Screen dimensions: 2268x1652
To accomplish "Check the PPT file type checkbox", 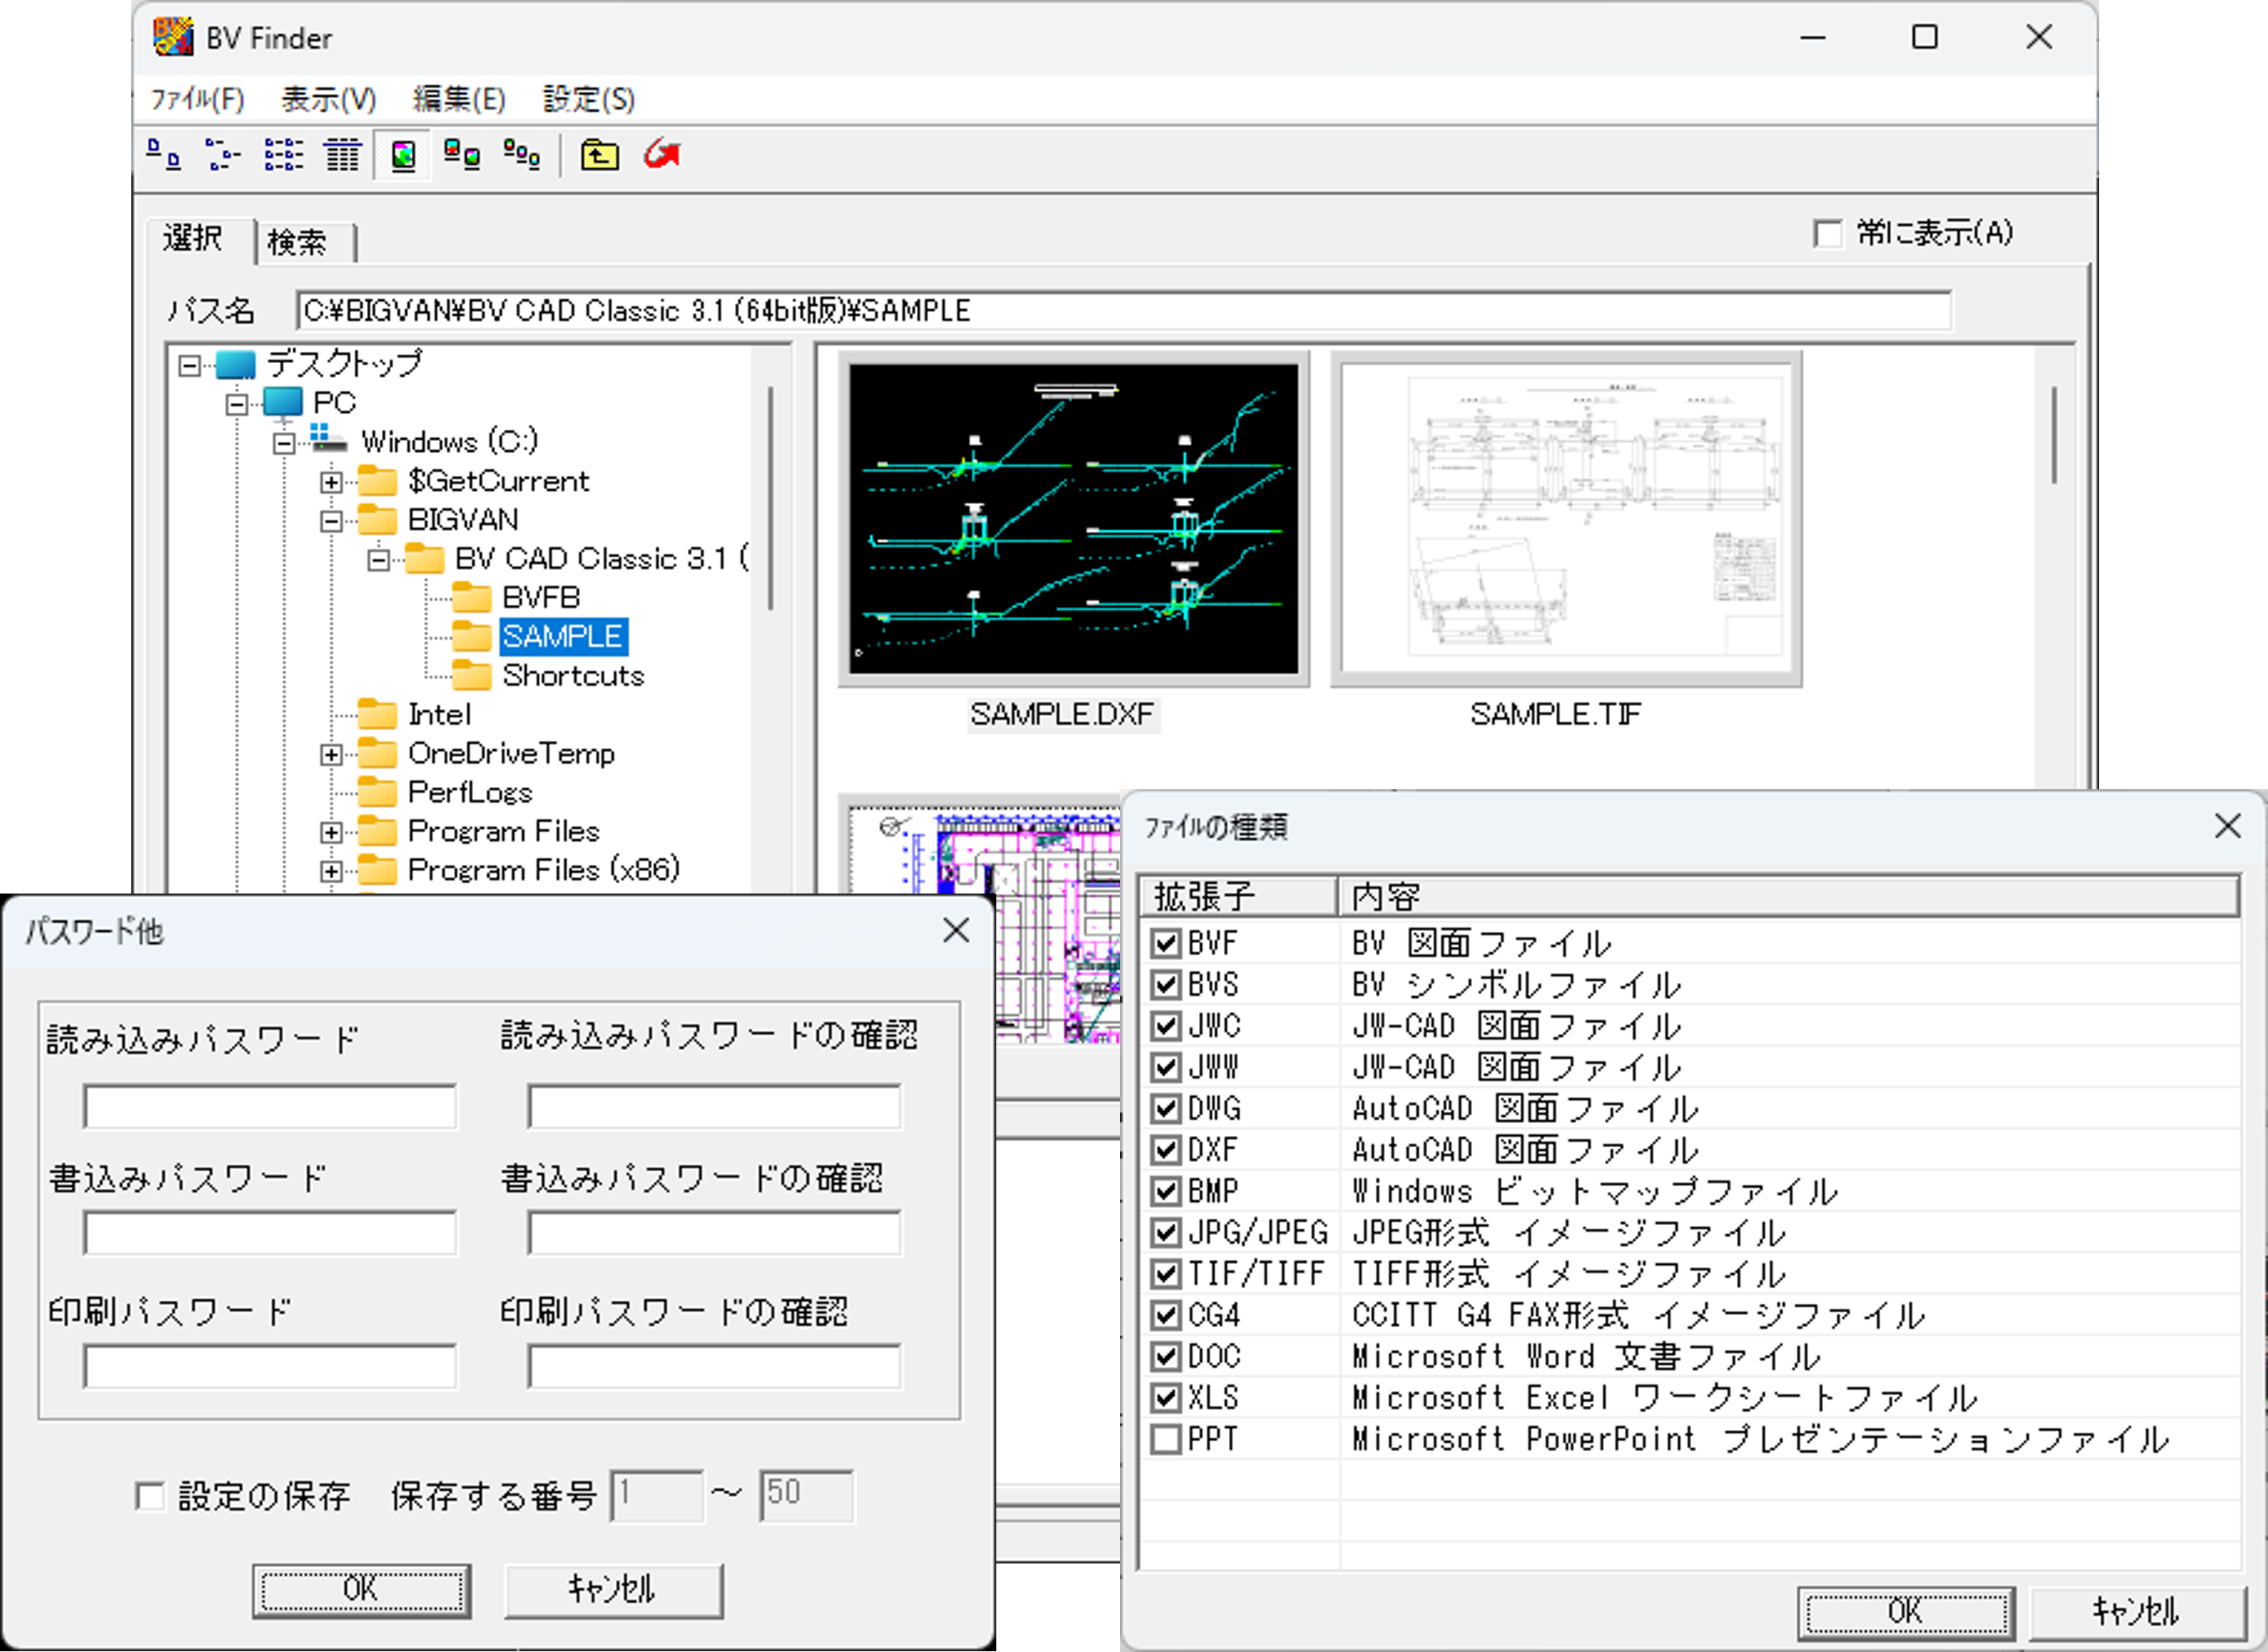I will point(1166,1439).
